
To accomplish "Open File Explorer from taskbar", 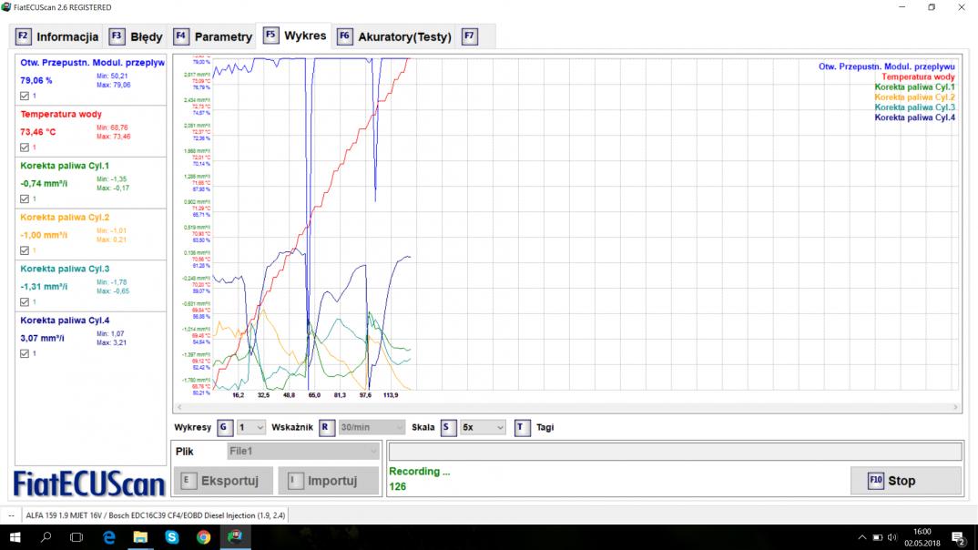I will point(140,537).
